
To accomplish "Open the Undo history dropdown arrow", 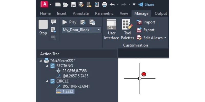I will click(118, 4).
